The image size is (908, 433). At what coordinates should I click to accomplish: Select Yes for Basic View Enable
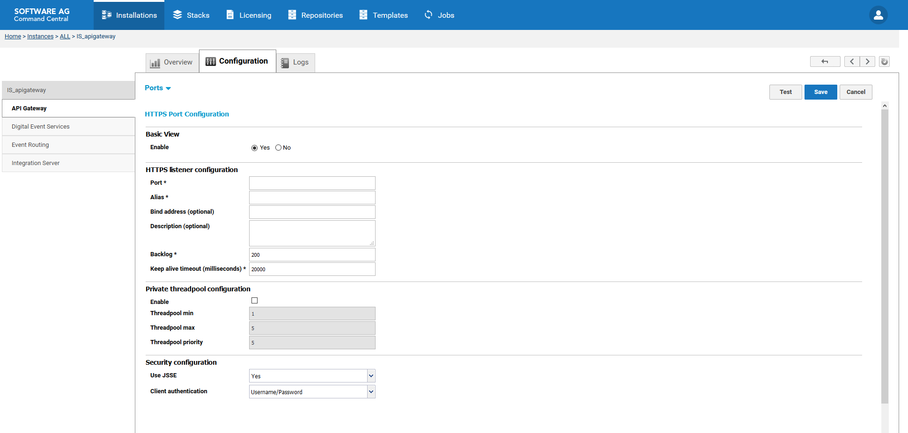click(254, 148)
